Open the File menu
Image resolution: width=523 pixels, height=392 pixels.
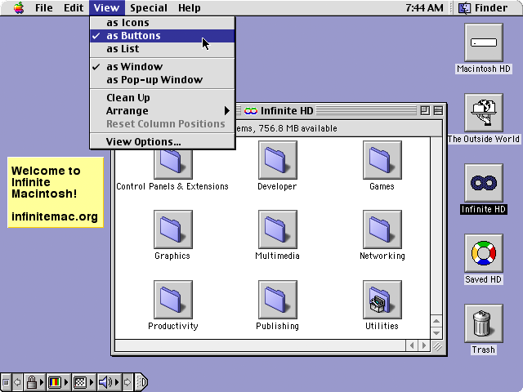pos(44,8)
